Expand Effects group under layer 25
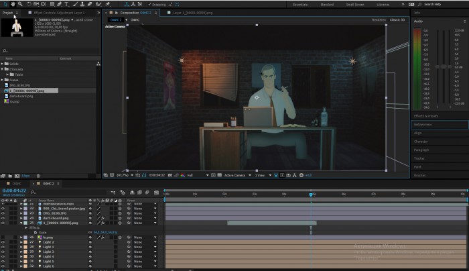 pyautogui.click(x=26, y=227)
